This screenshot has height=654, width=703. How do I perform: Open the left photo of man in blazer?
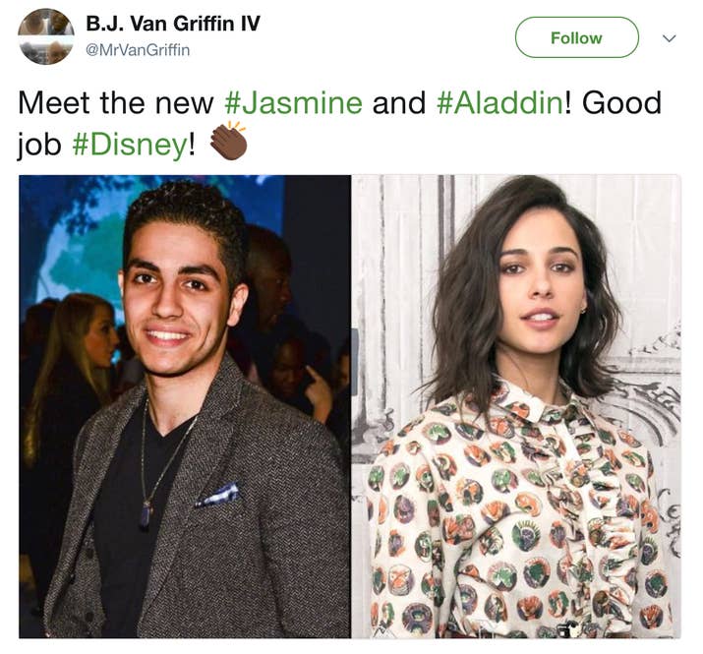pyautogui.click(x=185, y=406)
